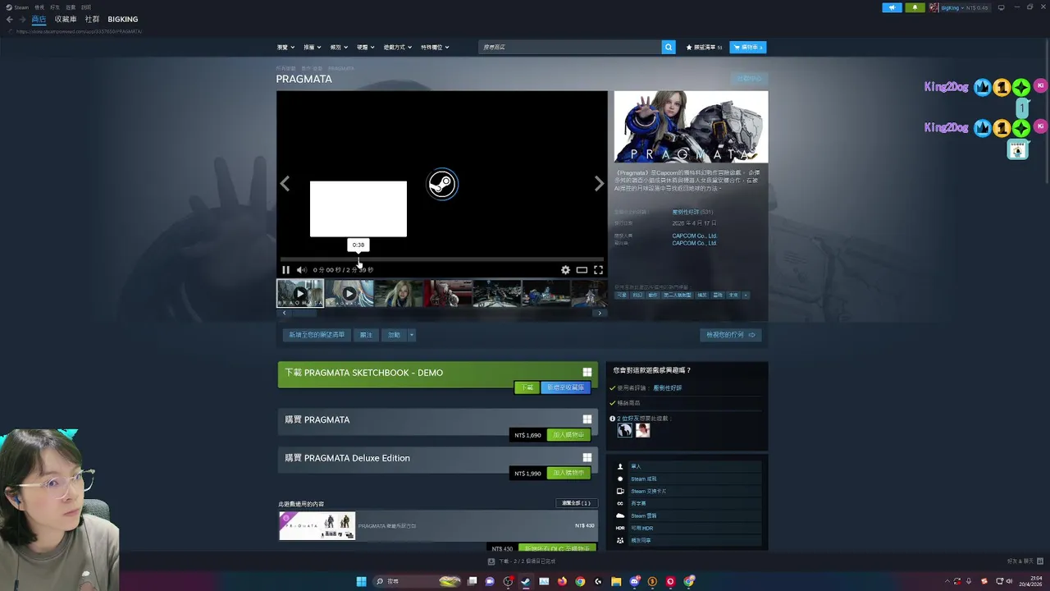
Task: Click the captions CC feature row
Action: coord(688,503)
